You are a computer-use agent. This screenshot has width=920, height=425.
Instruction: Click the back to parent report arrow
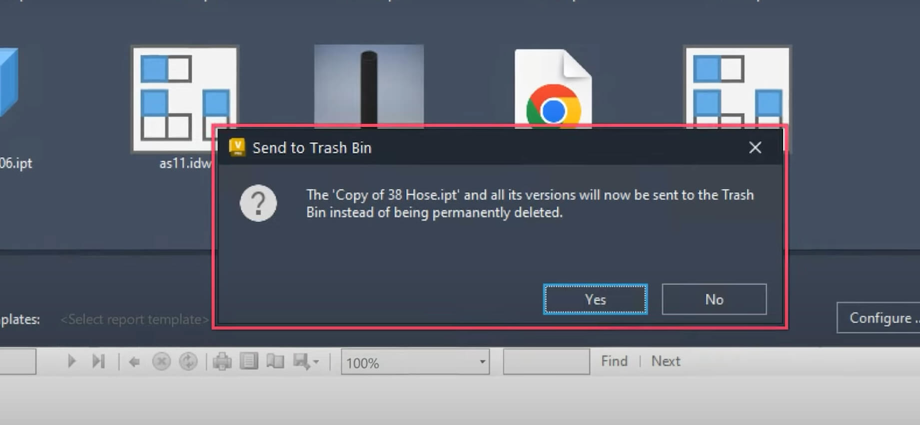pos(134,362)
